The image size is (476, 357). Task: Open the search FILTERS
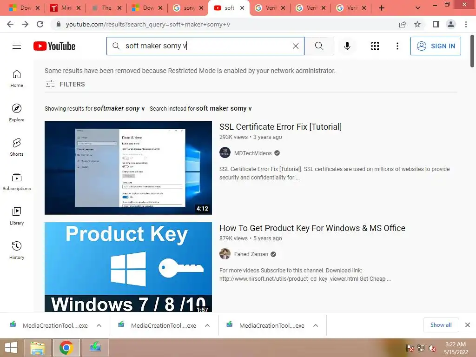pos(65,84)
